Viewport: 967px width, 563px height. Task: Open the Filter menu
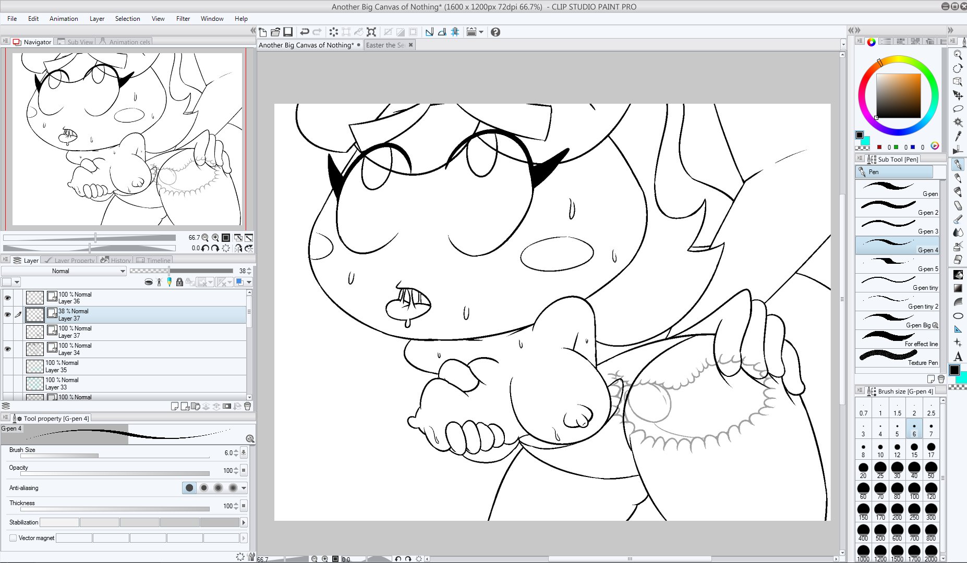click(x=183, y=19)
